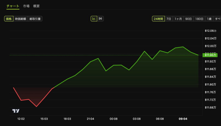This screenshot has height=126, width=221.
Task: Select the 1歳 time range
Action: (209, 19)
